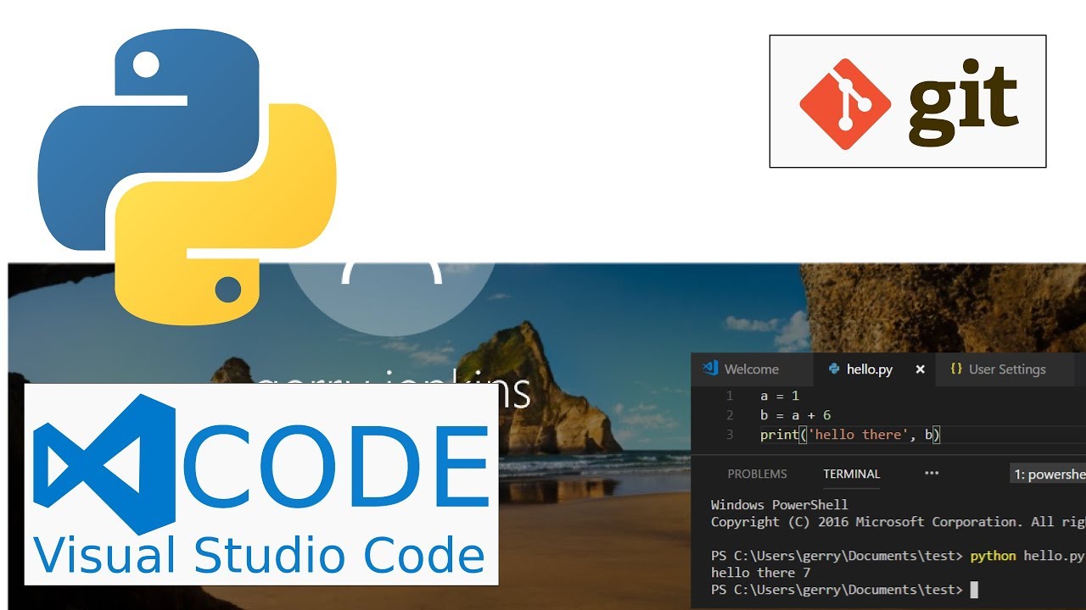The width and height of the screenshot is (1086, 610).
Task: Click the print('hello there', b) line
Action: [851, 435]
